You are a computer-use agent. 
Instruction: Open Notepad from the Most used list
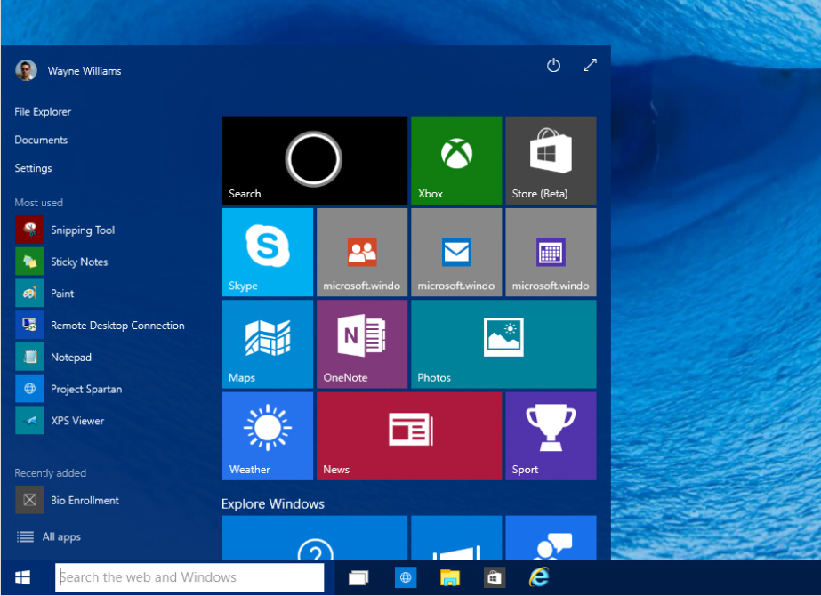53,358
